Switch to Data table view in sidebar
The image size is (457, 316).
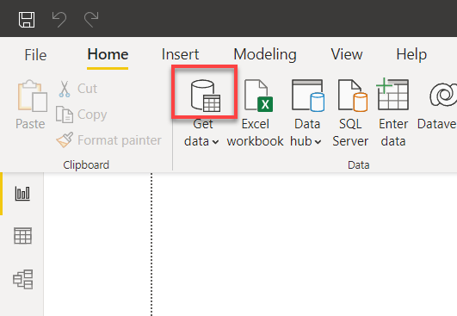pyautogui.click(x=22, y=236)
